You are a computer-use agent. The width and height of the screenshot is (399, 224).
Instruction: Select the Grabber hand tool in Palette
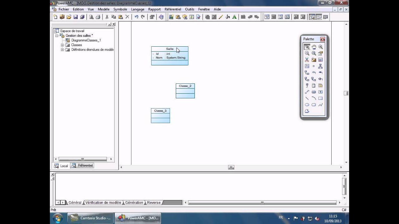[314, 47]
